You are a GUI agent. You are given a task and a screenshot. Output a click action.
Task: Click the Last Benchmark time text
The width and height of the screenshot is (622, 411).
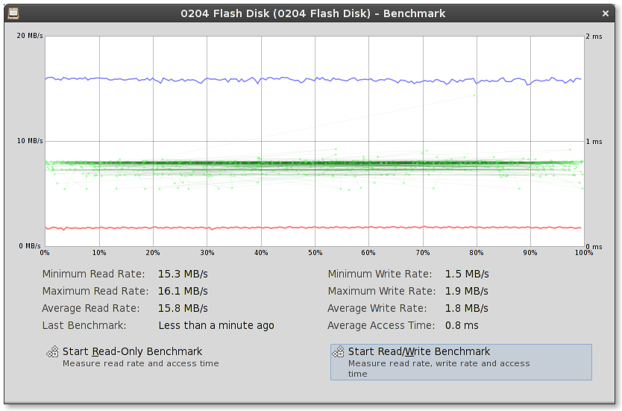216,325
